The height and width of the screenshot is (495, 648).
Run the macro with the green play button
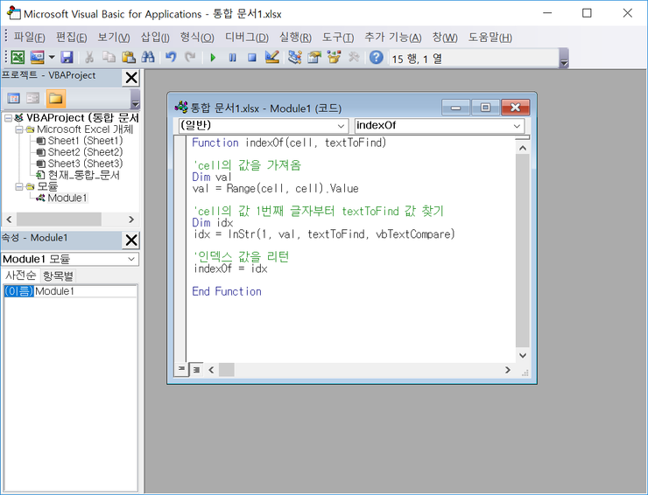tap(213, 57)
